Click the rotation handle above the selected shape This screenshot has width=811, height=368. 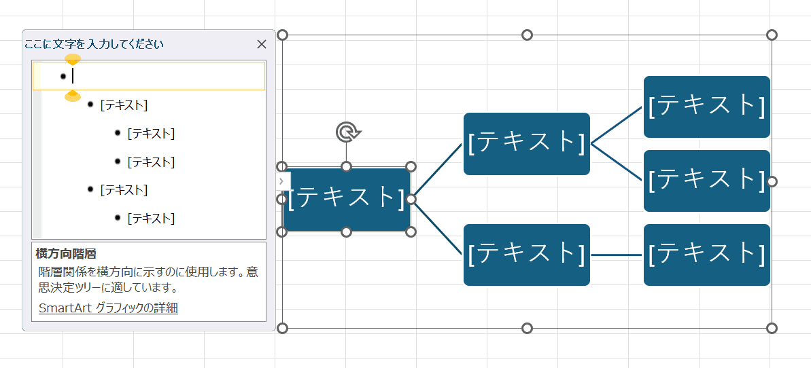[346, 132]
